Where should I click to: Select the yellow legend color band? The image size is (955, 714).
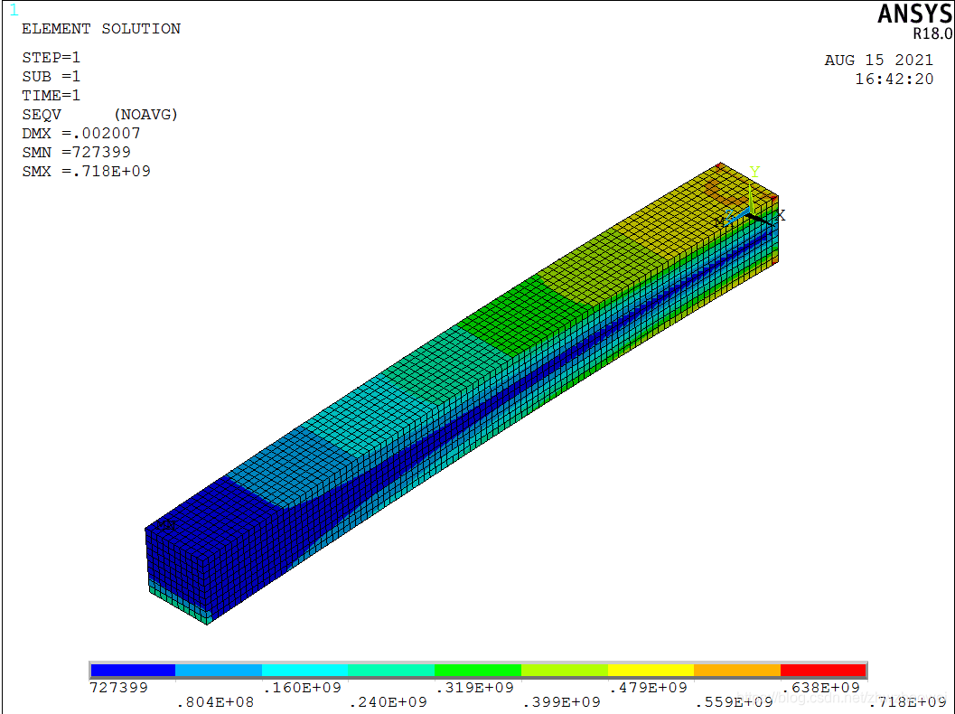[651, 670]
